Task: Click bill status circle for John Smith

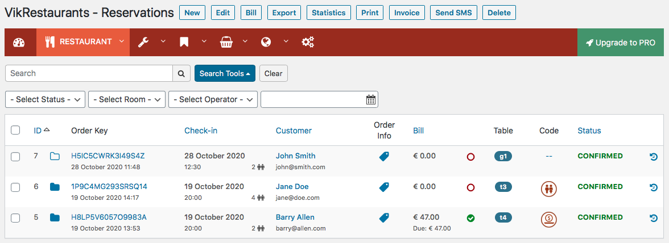Action: click(470, 157)
